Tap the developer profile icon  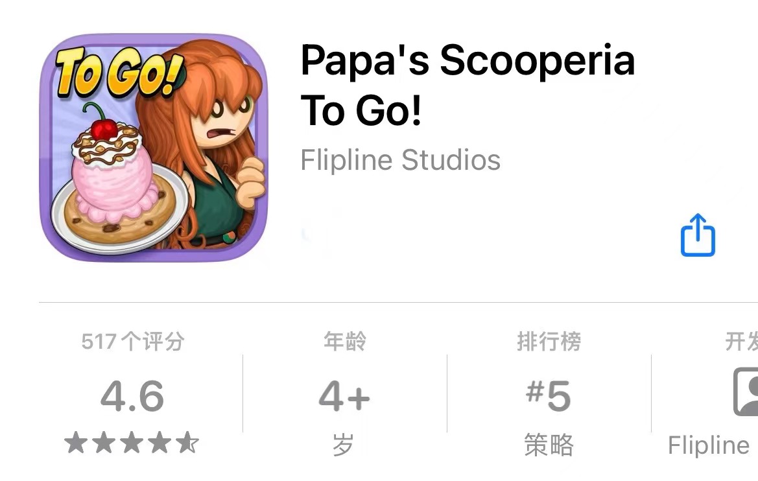746,392
